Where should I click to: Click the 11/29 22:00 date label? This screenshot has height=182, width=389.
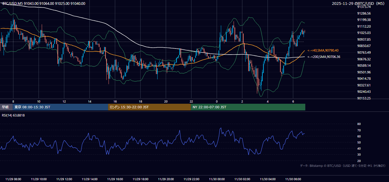(191, 179)
